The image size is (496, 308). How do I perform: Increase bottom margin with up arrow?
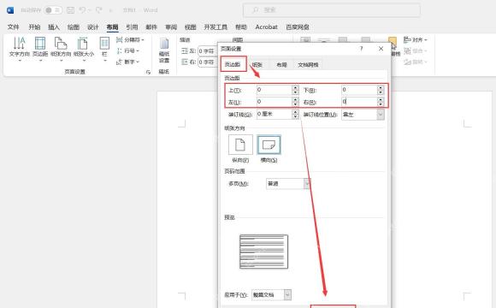381,87
